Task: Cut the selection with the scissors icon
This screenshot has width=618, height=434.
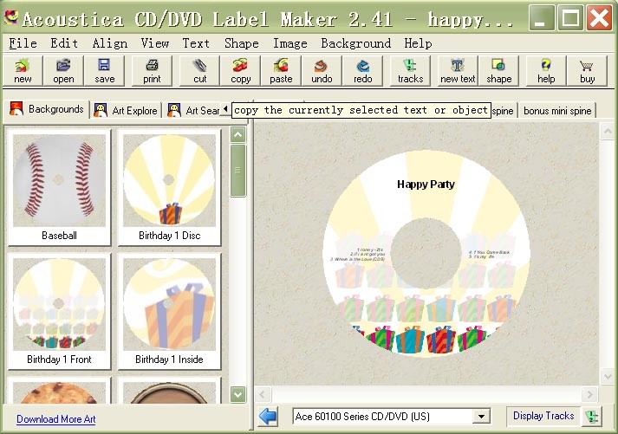Action: click(200, 70)
